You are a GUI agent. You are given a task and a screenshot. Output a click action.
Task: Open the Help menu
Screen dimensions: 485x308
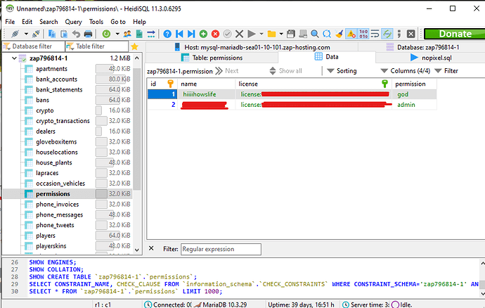(x=139, y=22)
